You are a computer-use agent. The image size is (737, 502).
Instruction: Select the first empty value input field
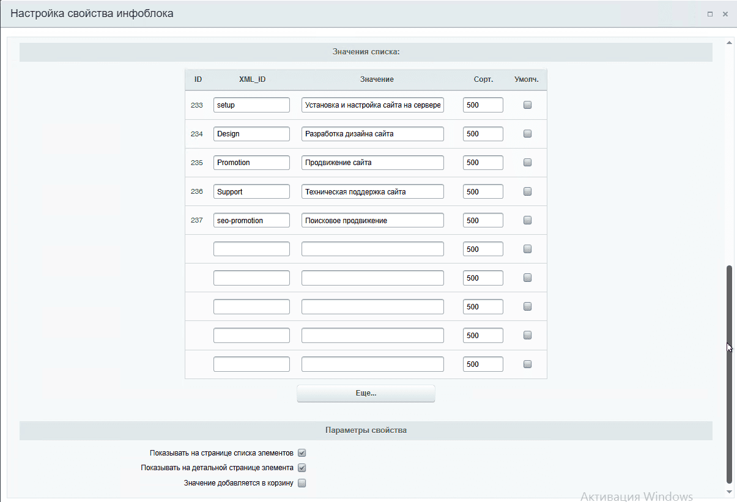(372, 249)
